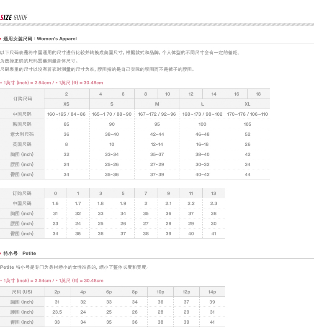
Task: Click the 英国尺码 row label
Action: 22,144
